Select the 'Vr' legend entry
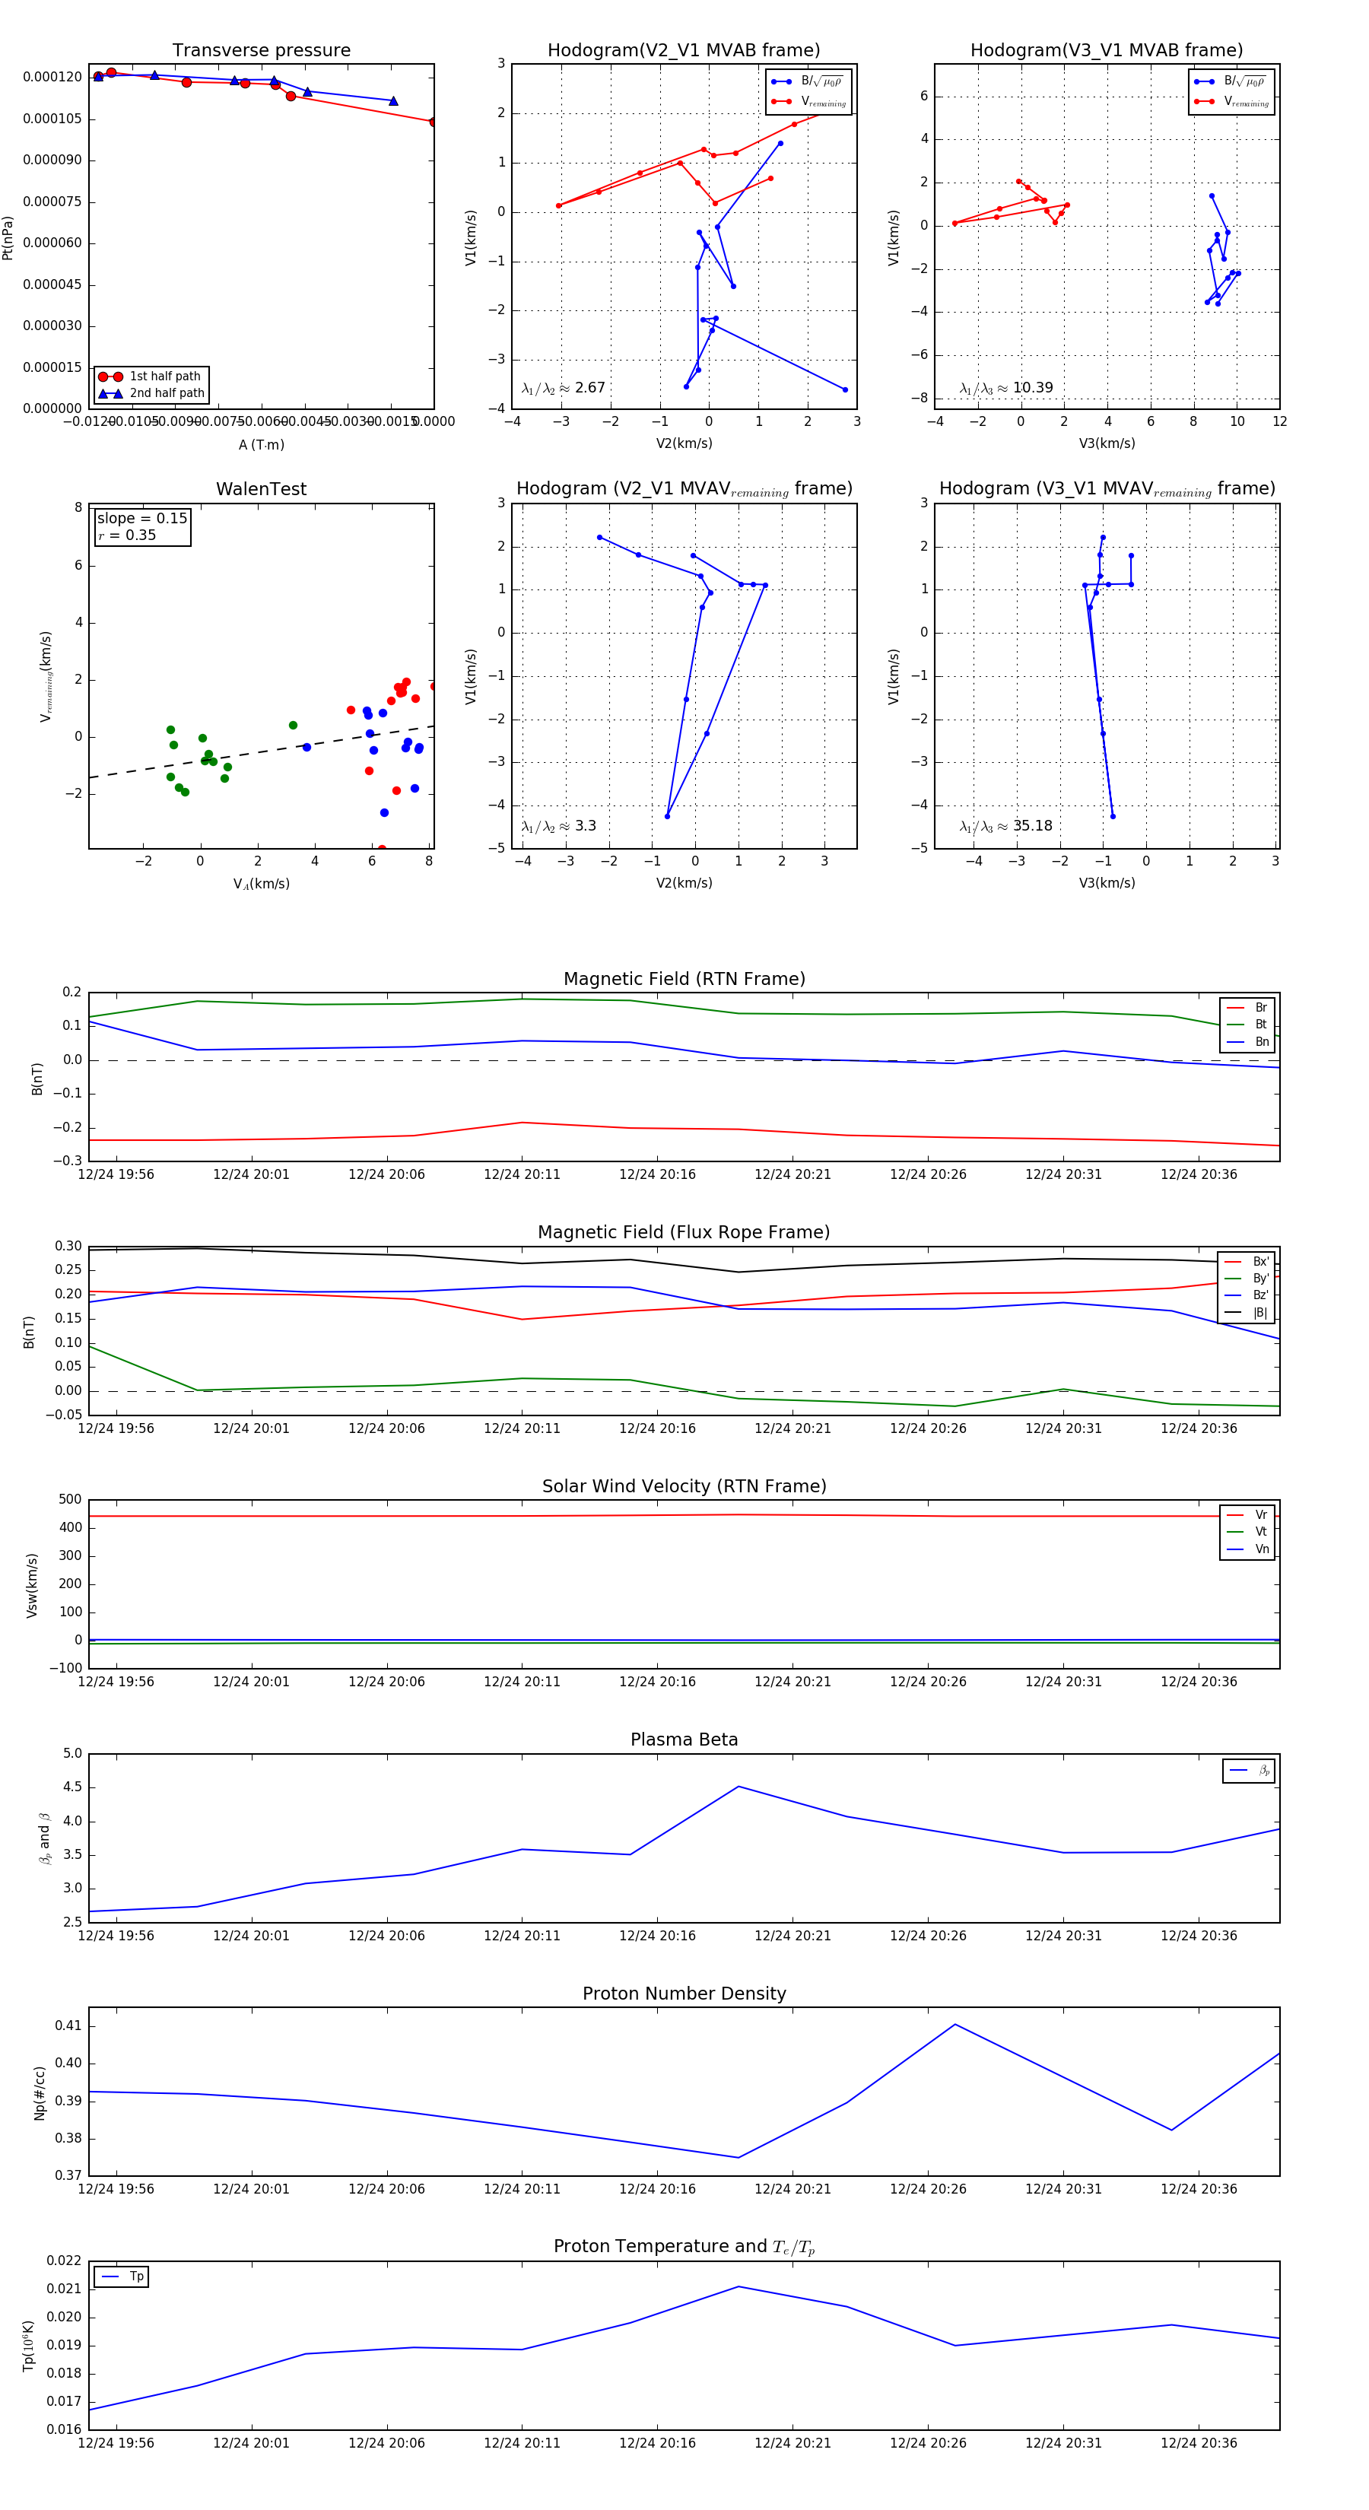This screenshot has width=1369, height=2510. click(1247, 1515)
